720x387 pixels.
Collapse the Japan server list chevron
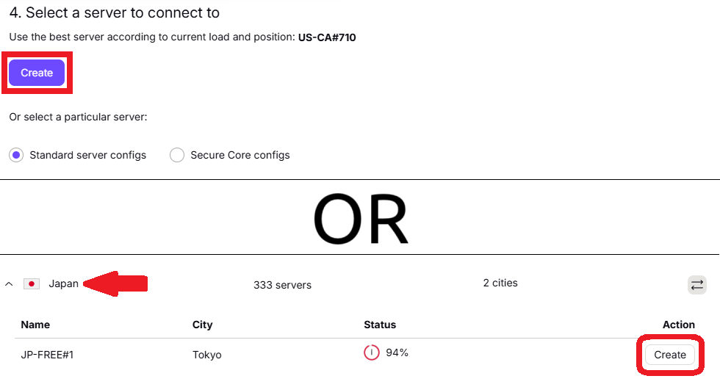tap(9, 284)
